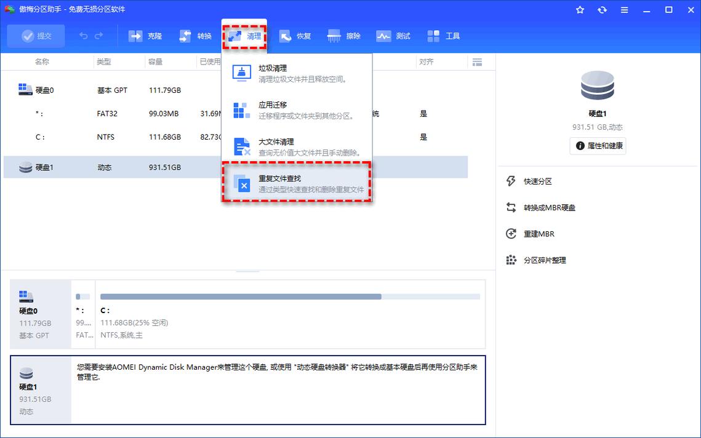Select the 测试 (Test) toolbar icon

tap(393, 36)
